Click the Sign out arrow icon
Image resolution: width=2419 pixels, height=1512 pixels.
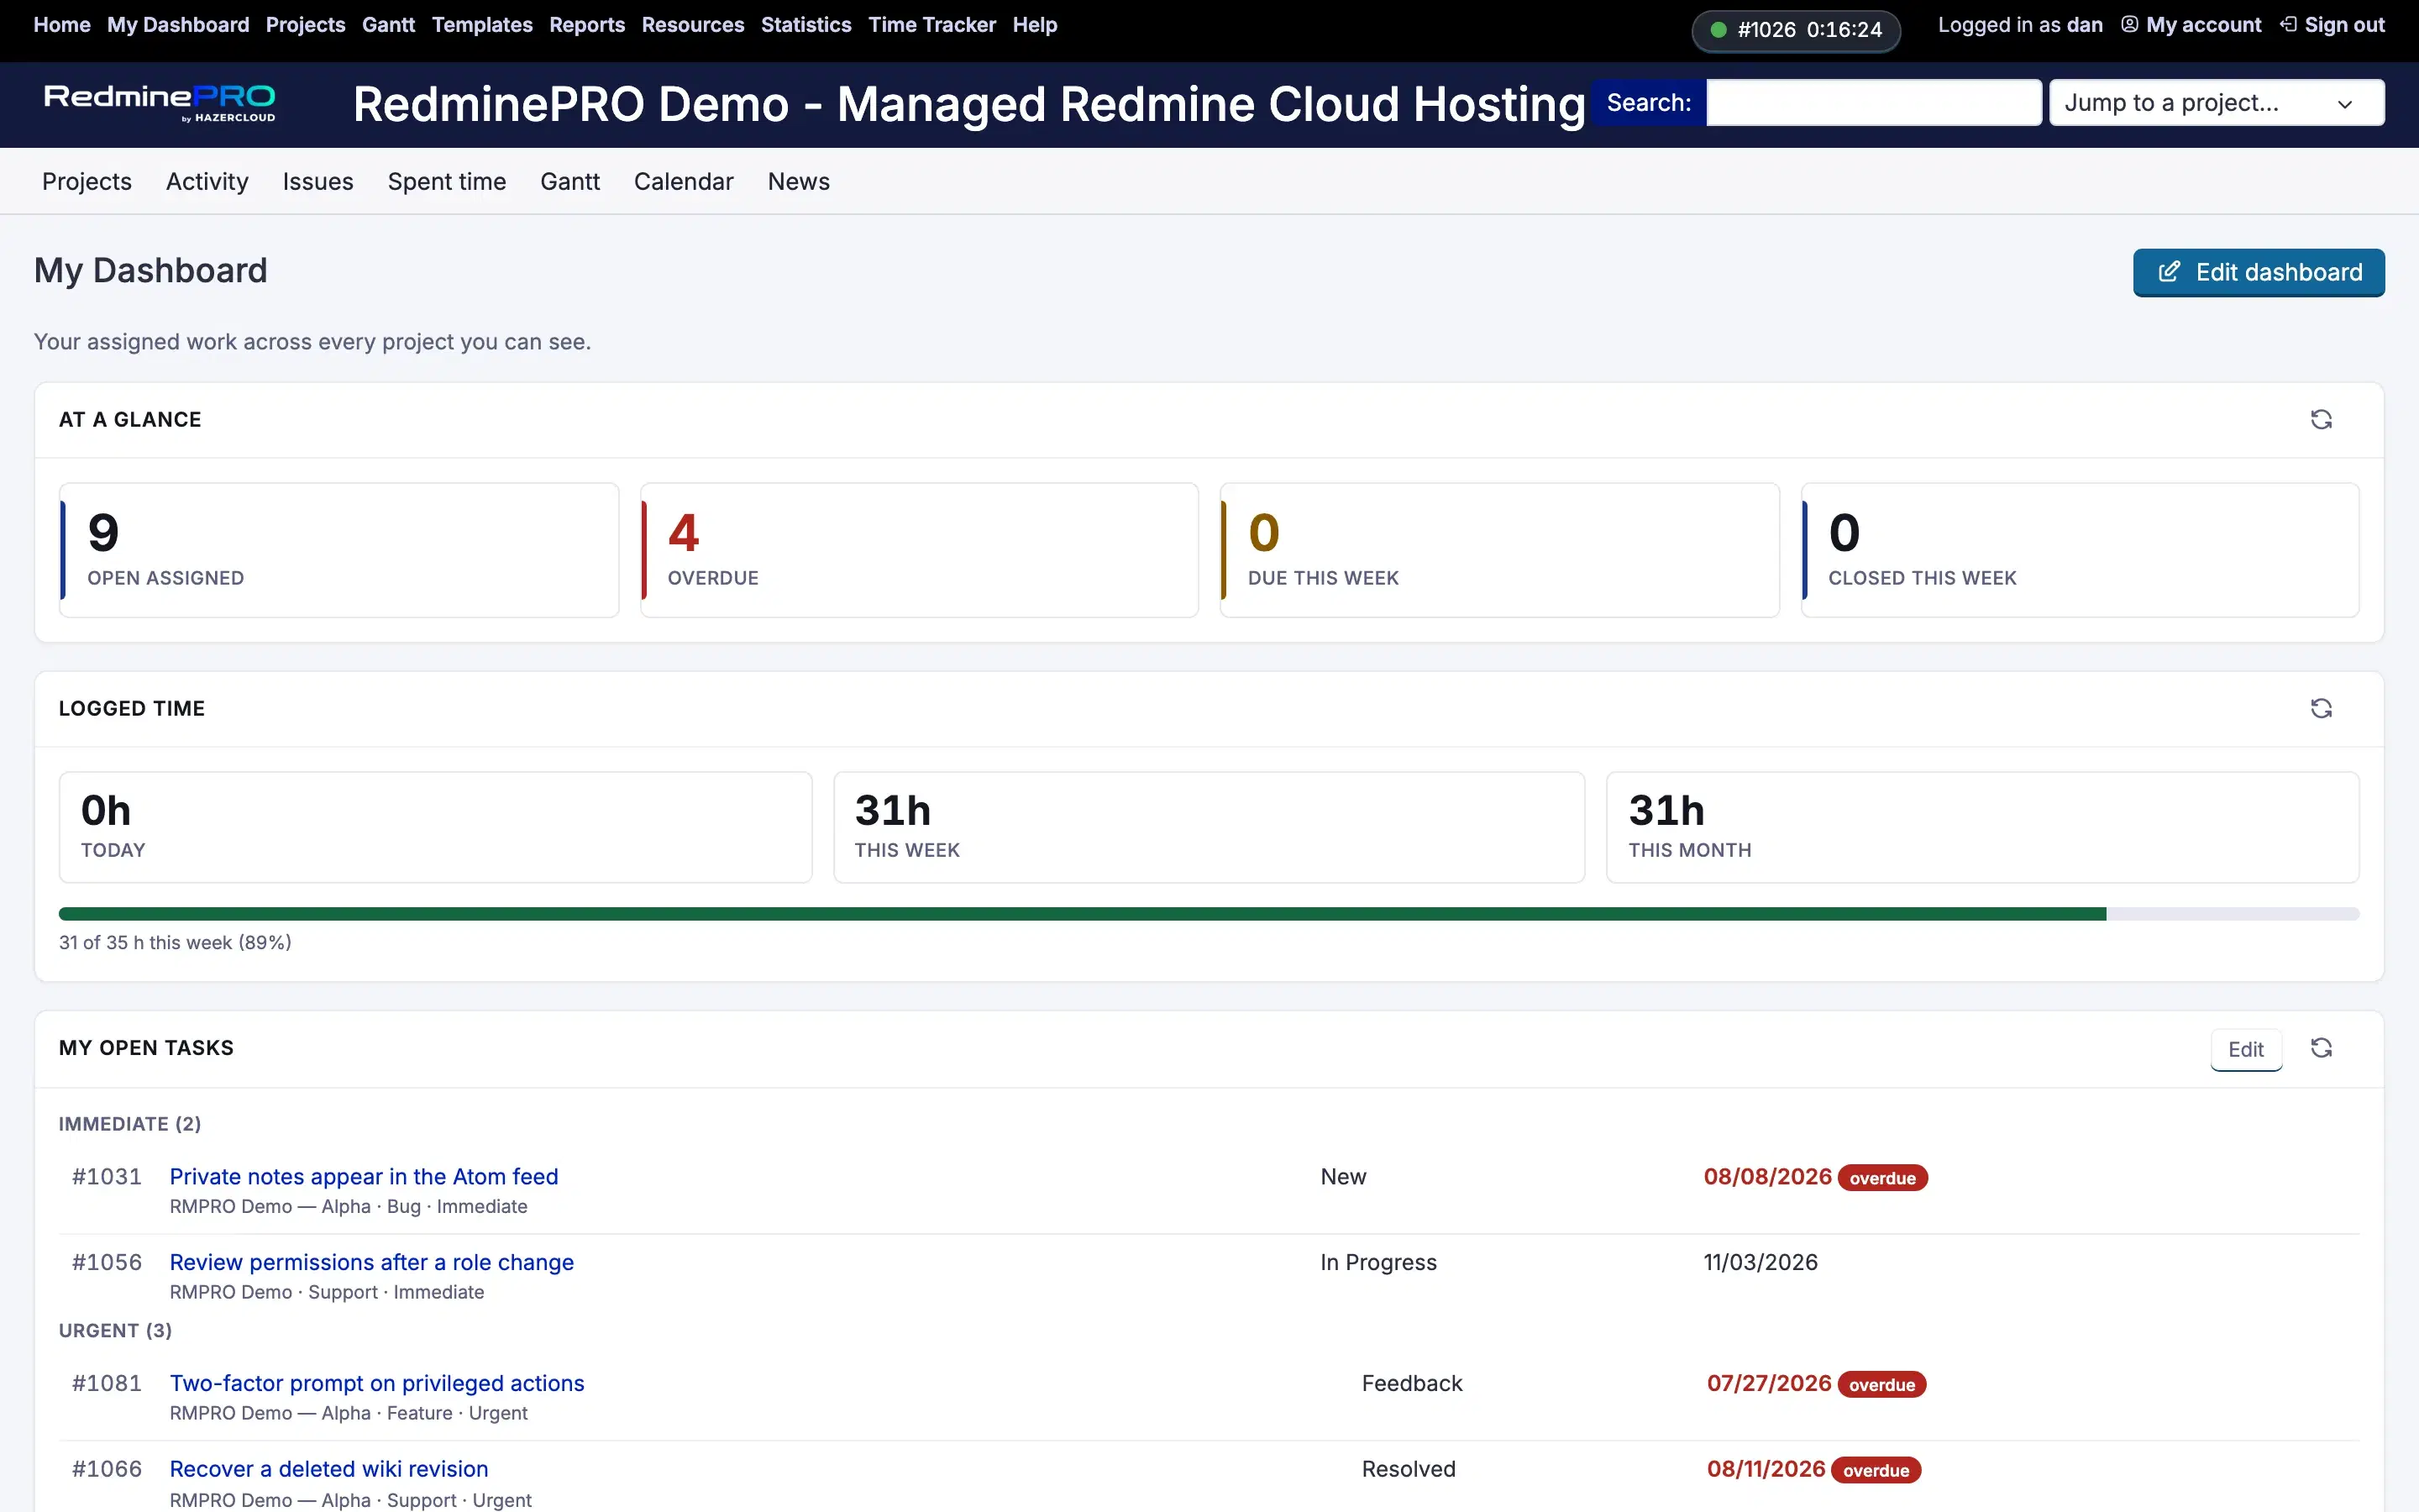point(2288,24)
